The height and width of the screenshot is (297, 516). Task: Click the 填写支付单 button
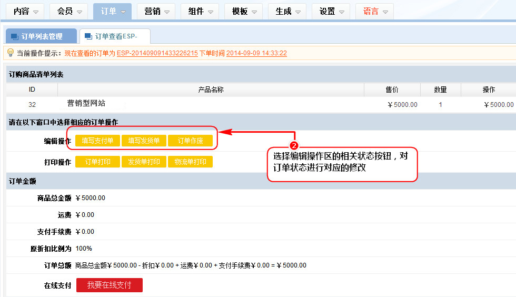pos(98,141)
